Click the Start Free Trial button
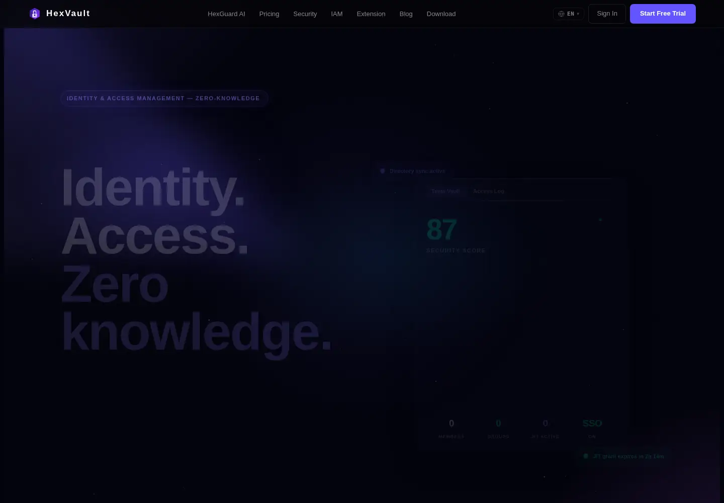The image size is (724, 503). (x=663, y=14)
